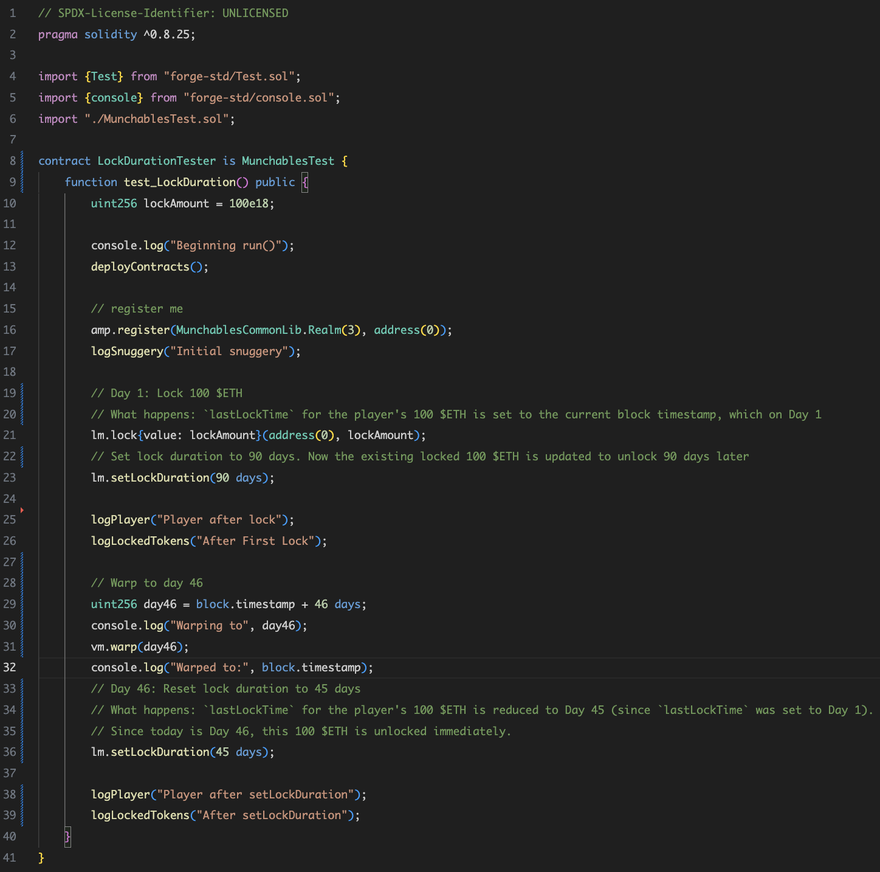Click the closing brace on line 40
Viewport: 880px width, 872px height.
[x=68, y=836]
